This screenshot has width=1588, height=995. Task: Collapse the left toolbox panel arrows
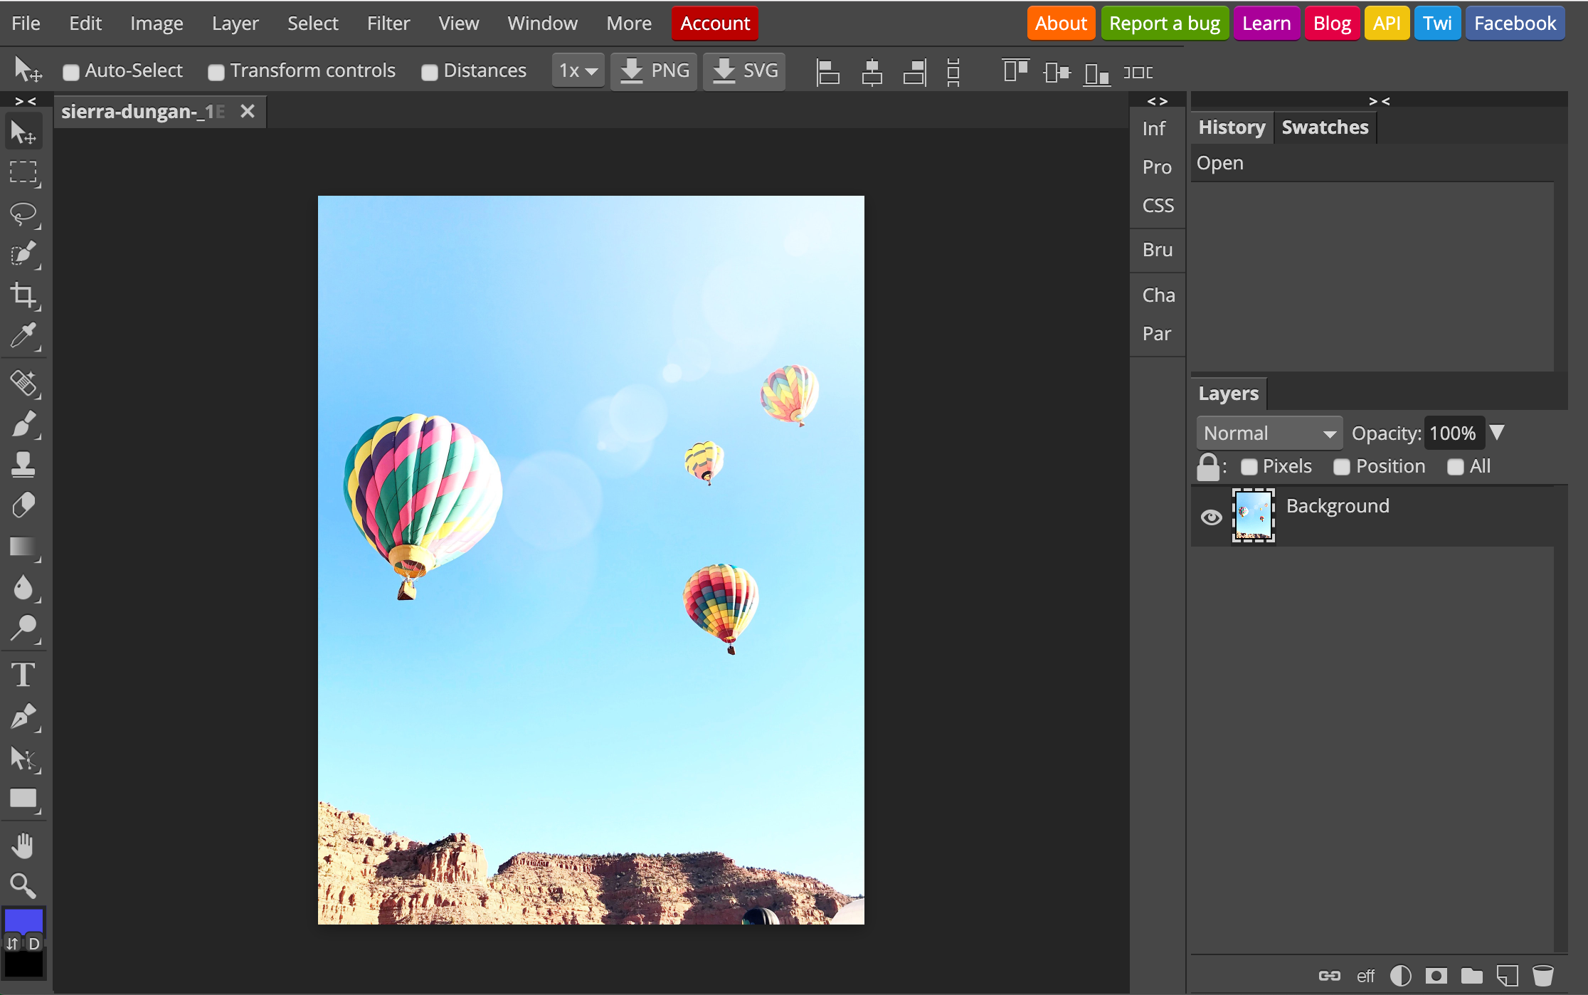[26, 102]
